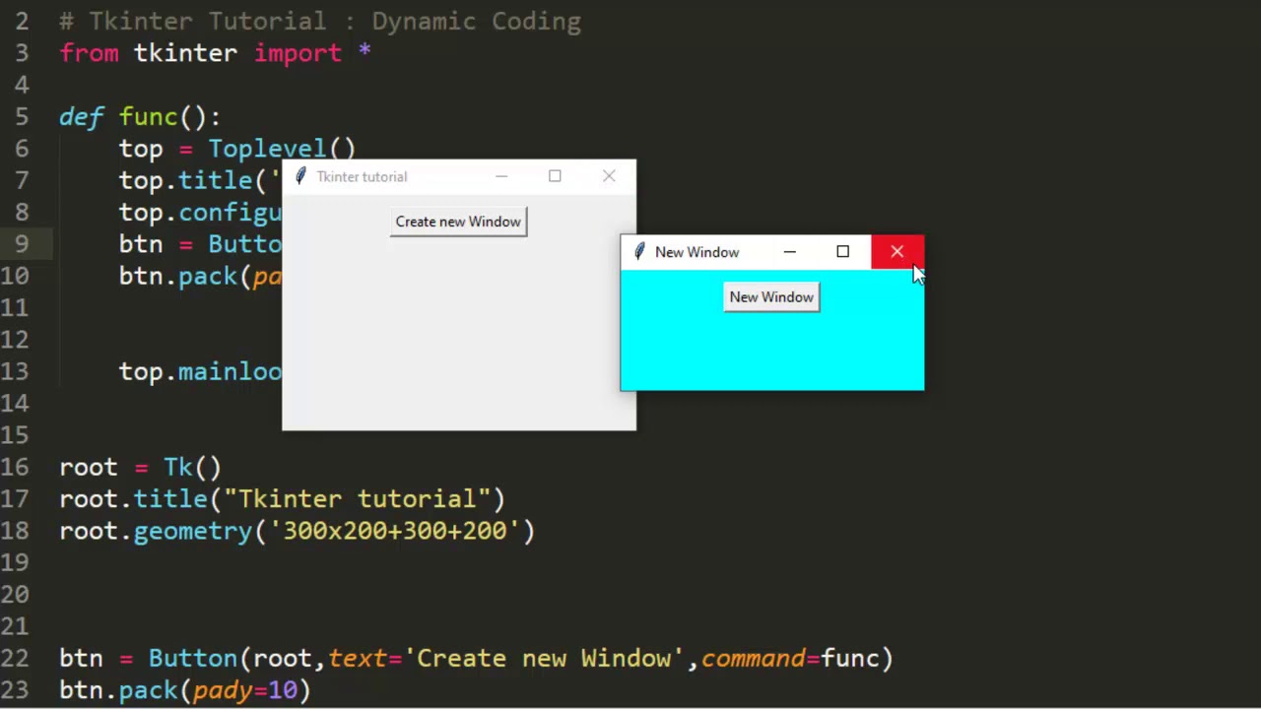The height and width of the screenshot is (709, 1261).
Task: Click the feather icon in New Window title bar
Action: (x=639, y=252)
